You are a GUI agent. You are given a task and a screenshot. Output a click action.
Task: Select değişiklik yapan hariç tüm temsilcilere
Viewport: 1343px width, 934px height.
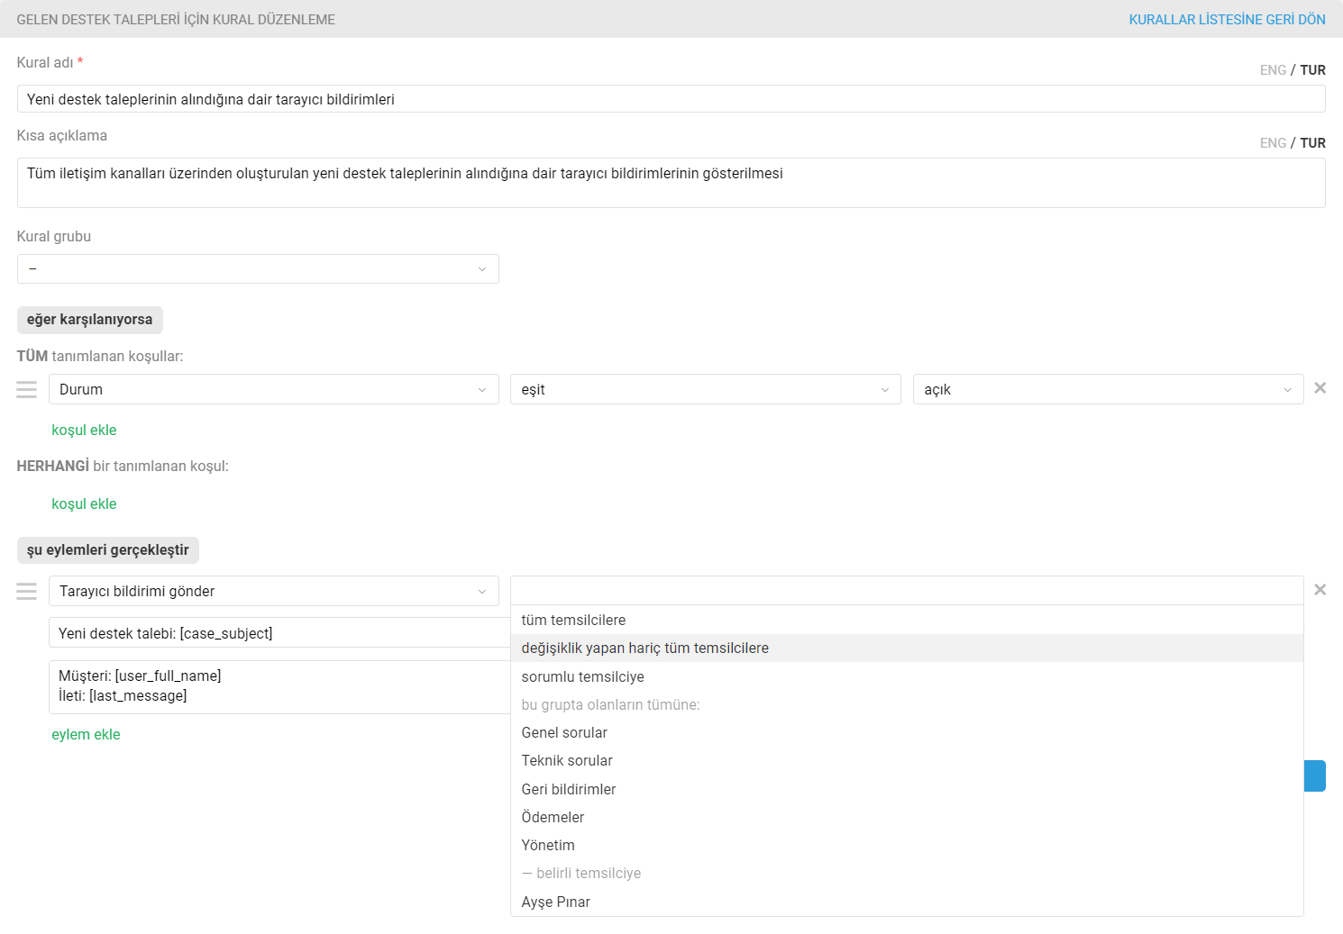click(907, 648)
